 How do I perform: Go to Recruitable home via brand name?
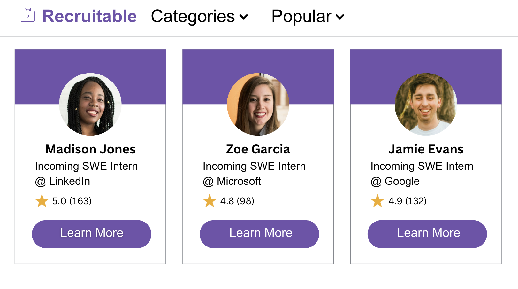pos(89,16)
